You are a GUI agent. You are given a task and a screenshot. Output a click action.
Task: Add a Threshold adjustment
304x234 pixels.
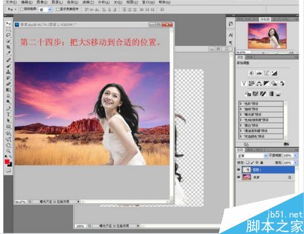click(263, 94)
